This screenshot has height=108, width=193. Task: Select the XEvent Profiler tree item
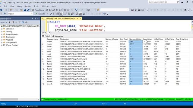pyautogui.click(x=11, y=45)
